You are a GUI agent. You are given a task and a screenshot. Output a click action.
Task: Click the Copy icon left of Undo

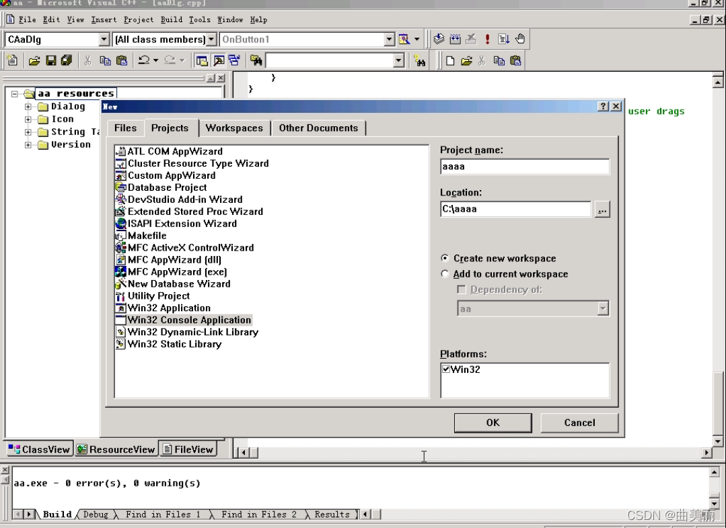105,60
